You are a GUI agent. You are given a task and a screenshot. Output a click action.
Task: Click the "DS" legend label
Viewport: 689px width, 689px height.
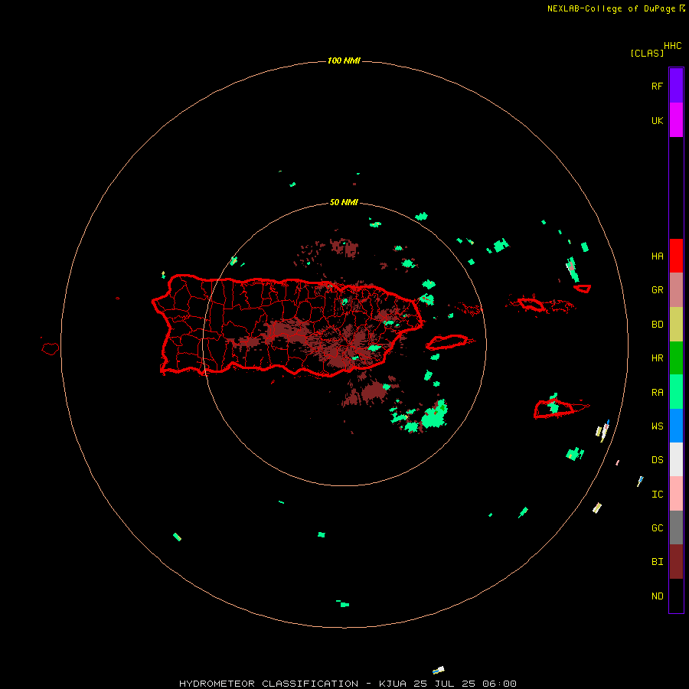pyautogui.click(x=657, y=460)
